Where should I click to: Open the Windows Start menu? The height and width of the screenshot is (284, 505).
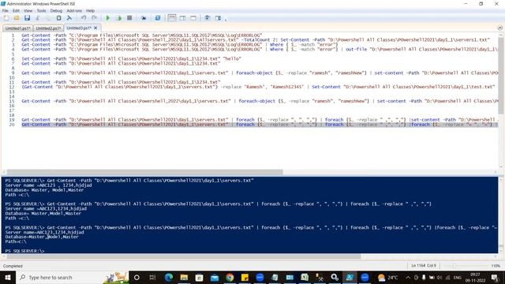(x=8, y=277)
